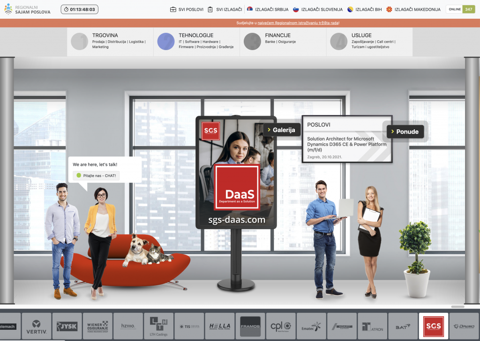This screenshot has width=480, height=341.
Task: Open the Solution Architect job posting
Action: coord(346,144)
